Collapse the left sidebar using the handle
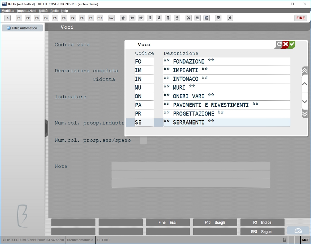The height and width of the screenshot is (244, 311). tap(46, 128)
